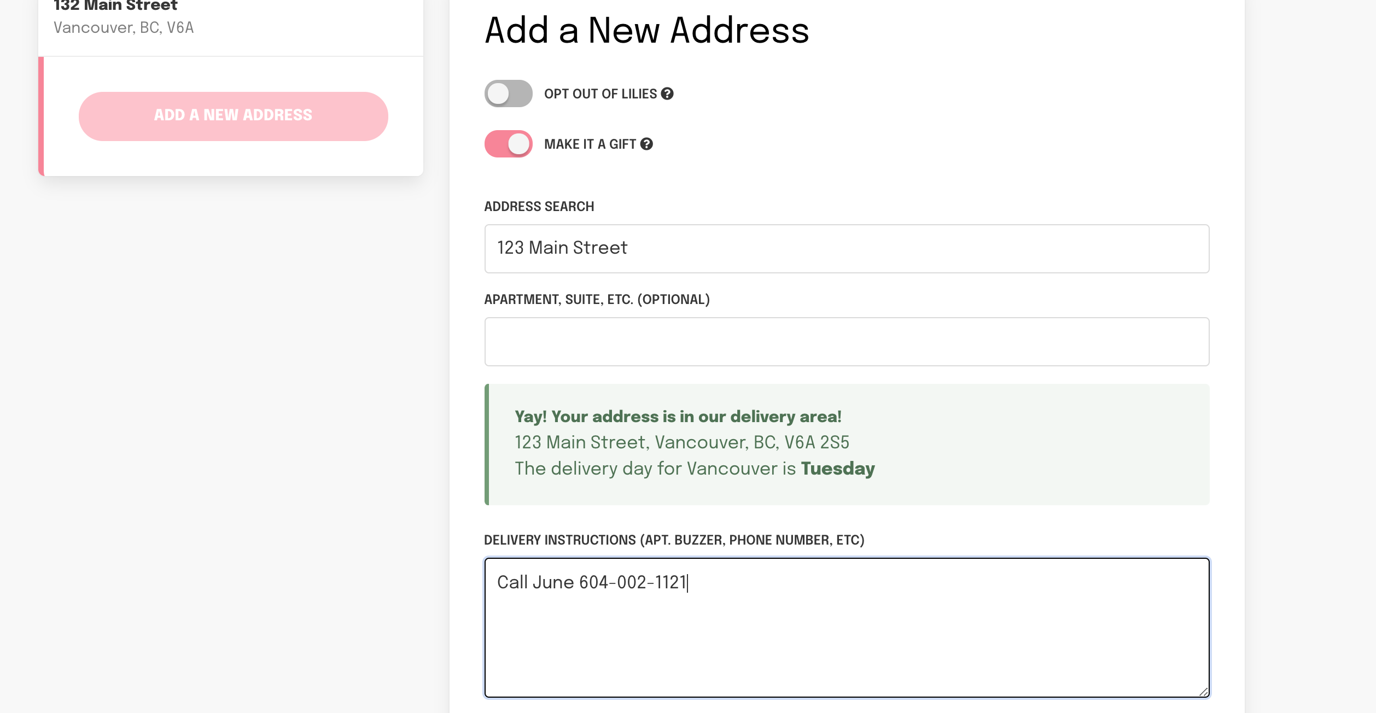Viewport: 1376px width, 713px height.
Task: Click the Add a New Address page heading
Action: coord(646,30)
